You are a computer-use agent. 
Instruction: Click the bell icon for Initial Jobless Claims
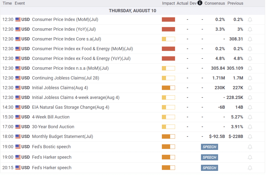(250, 88)
